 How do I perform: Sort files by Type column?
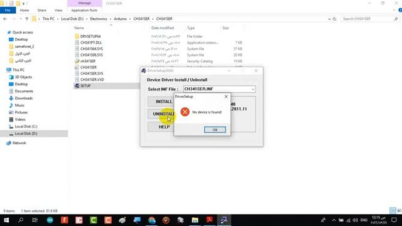click(191, 28)
